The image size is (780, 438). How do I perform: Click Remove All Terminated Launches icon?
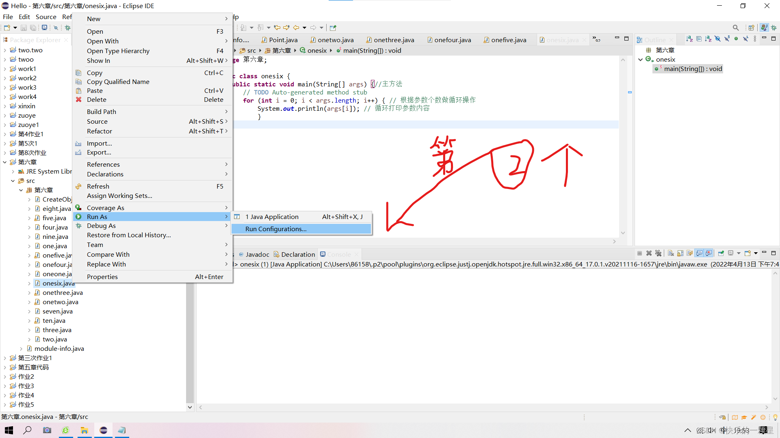(x=658, y=253)
